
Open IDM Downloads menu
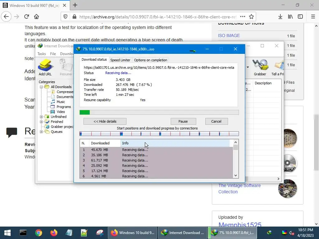pyautogui.click(x=67, y=54)
